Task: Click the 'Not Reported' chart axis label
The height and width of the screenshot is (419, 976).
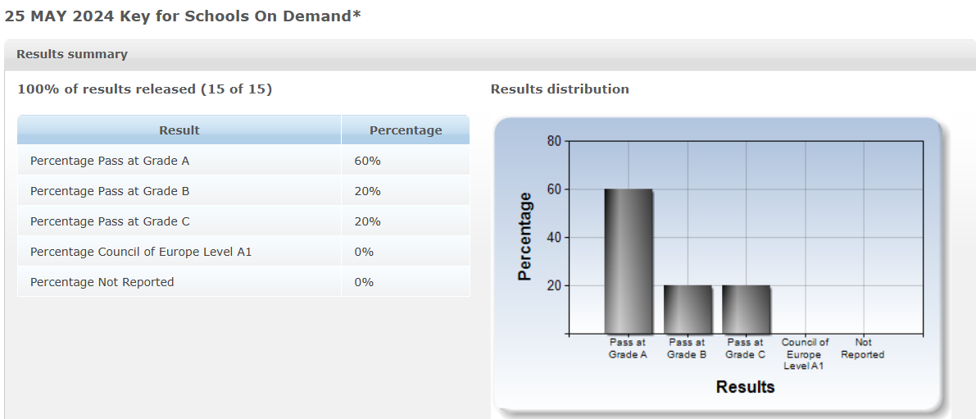Action: click(x=863, y=348)
